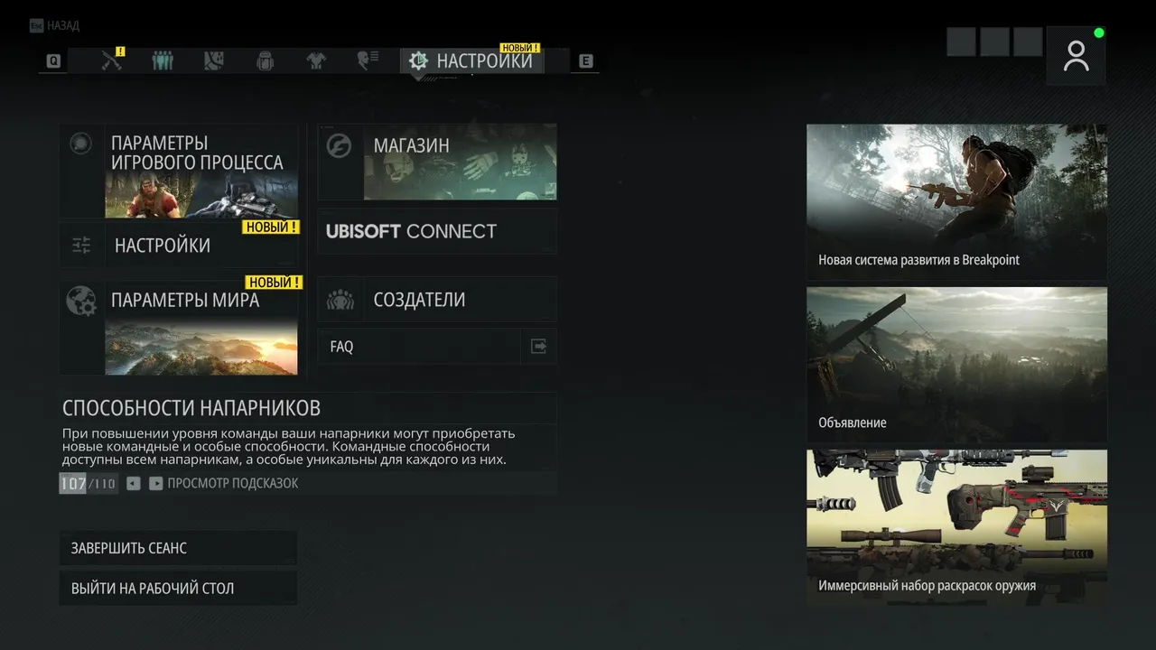Open Иммерсивный набор раскрасок оружия card

pyautogui.click(x=956, y=527)
